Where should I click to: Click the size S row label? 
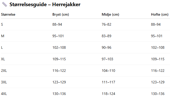(x=2, y=24)
